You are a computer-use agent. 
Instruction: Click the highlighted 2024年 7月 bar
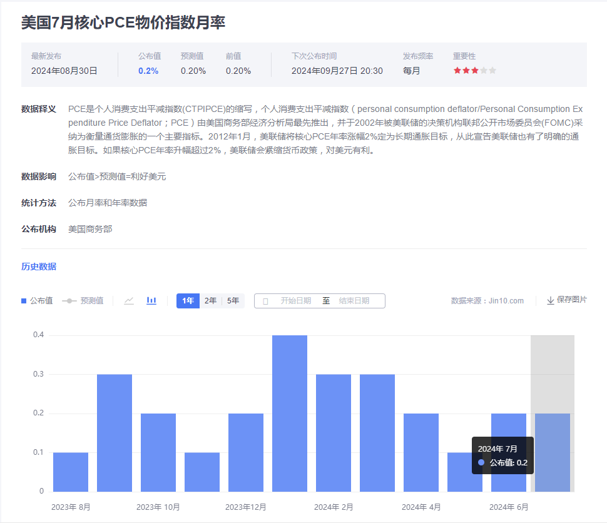click(552, 452)
